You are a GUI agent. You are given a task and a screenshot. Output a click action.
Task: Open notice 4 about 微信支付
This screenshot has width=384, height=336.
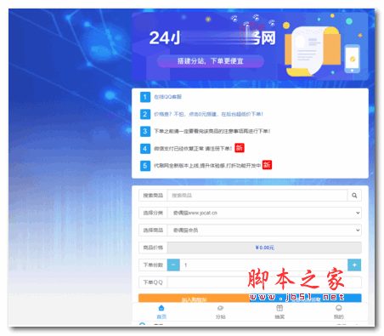pos(193,148)
